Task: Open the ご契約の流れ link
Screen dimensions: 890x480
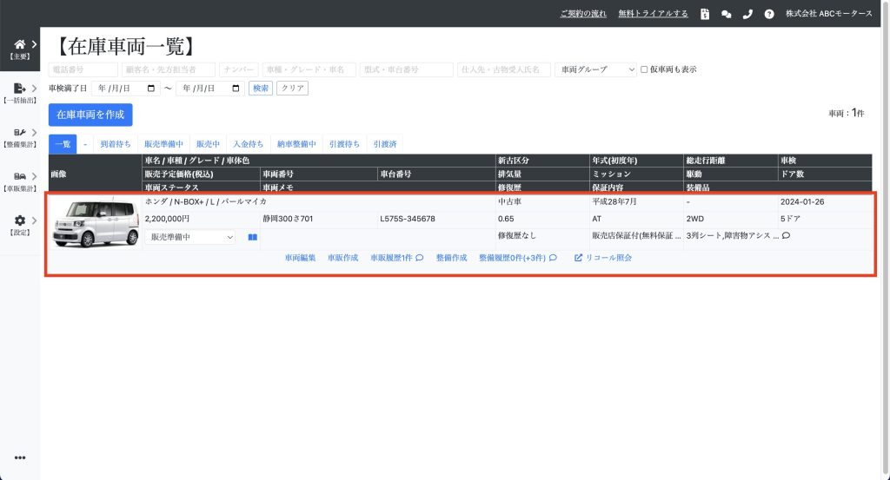Action: point(583,14)
